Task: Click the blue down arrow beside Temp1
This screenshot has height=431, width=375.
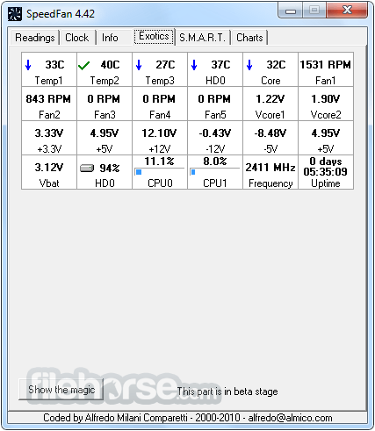Action: pos(28,65)
